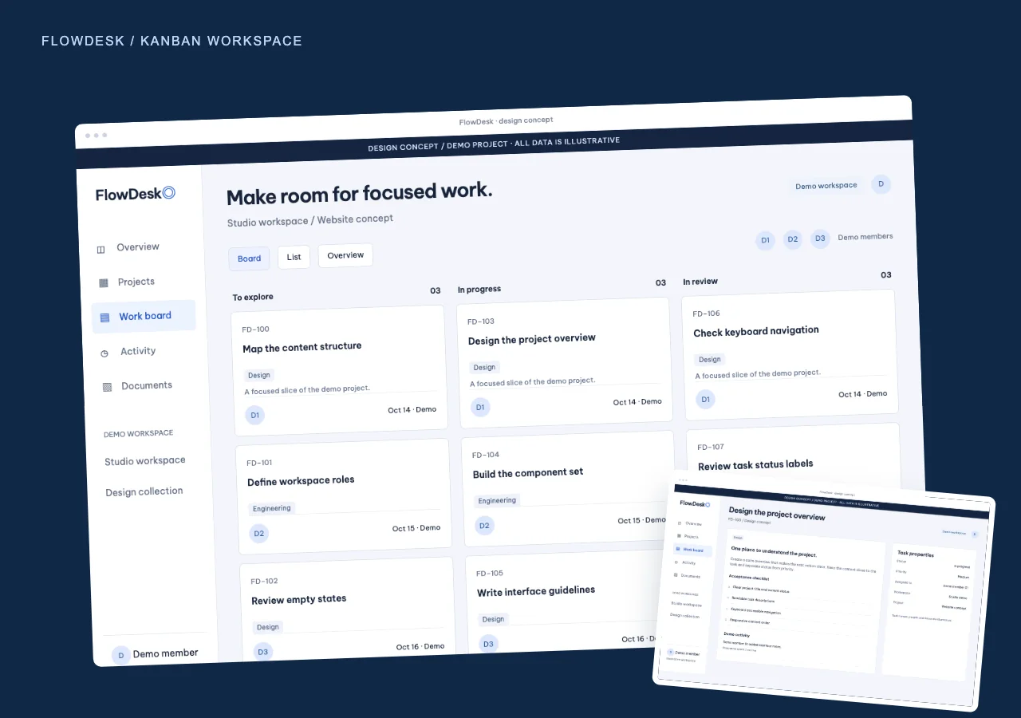1021x718 pixels.
Task: Click the Overview sidebar icon in the board window
Action: 101,249
